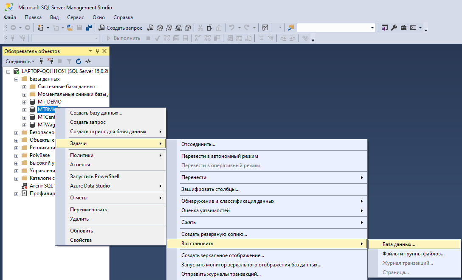Click Свойства in the context menu
Viewport: 462px width, 280px height.
81,240
